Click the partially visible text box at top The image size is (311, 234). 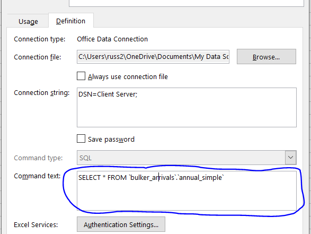[186, 3]
